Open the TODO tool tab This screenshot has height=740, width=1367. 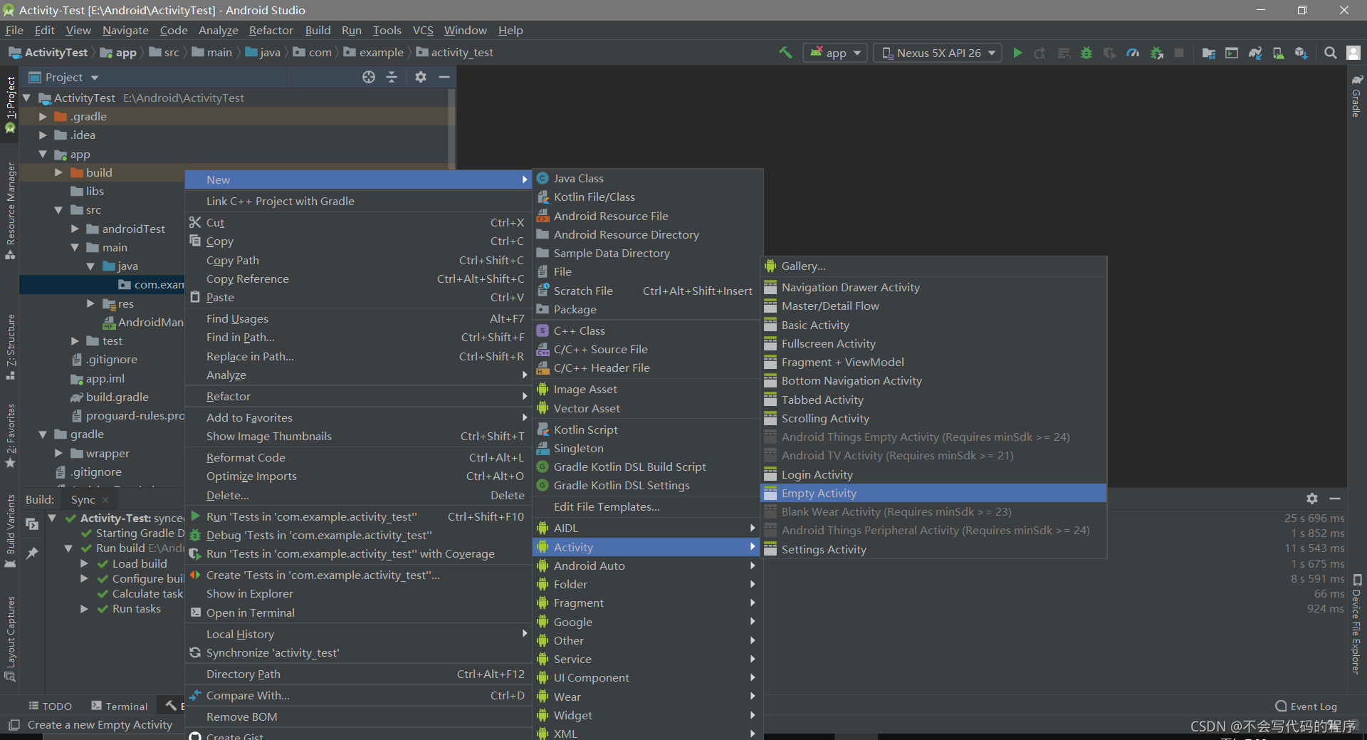[x=51, y=706]
